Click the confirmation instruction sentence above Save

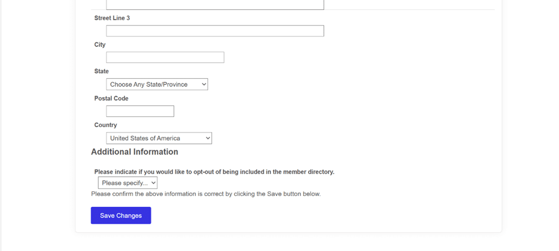(x=206, y=194)
